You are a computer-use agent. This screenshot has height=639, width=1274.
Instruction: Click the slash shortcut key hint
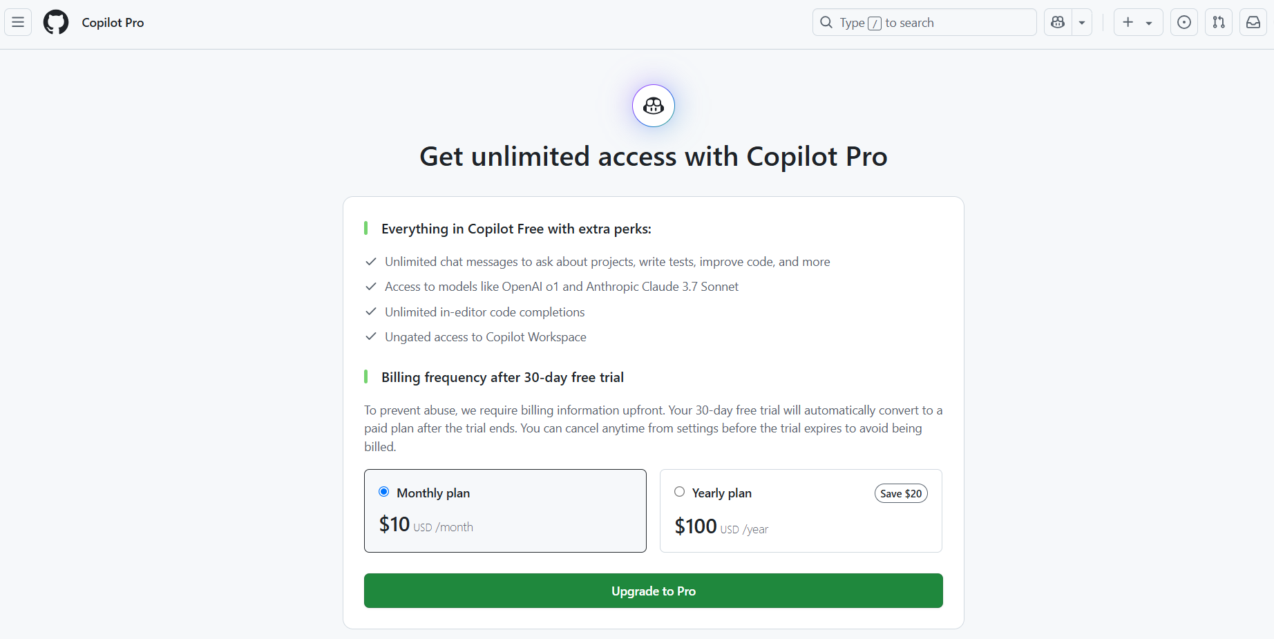click(x=875, y=23)
